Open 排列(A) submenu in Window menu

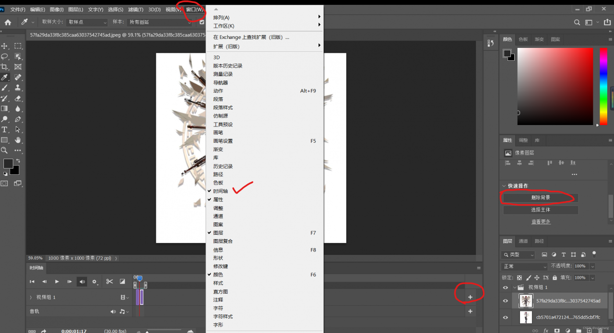point(265,17)
